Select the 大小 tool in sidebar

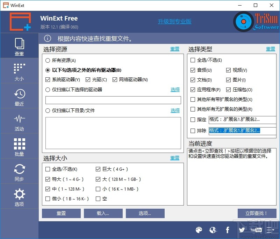pyautogui.click(x=19, y=71)
